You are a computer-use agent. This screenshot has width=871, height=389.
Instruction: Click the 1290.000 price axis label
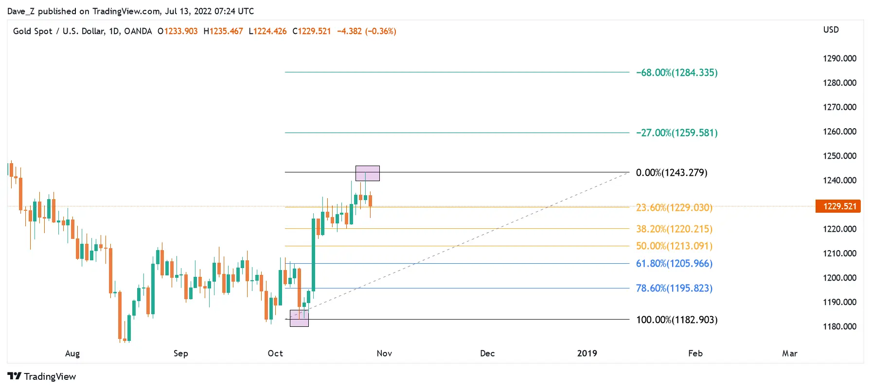pos(839,59)
